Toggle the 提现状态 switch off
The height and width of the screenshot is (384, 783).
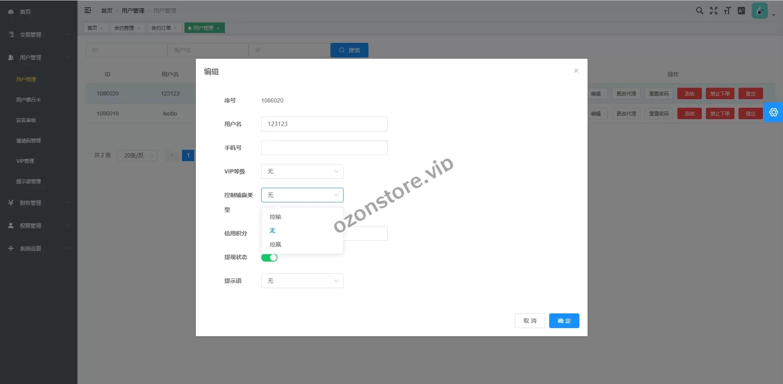(269, 257)
